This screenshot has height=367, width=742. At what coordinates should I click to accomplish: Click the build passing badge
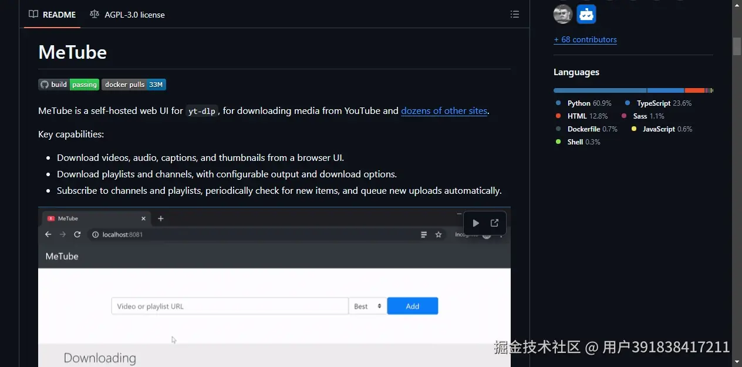[69, 85]
